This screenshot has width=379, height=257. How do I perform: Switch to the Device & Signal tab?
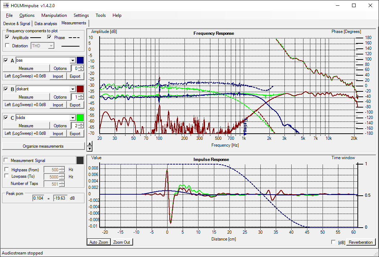[17, 24]
